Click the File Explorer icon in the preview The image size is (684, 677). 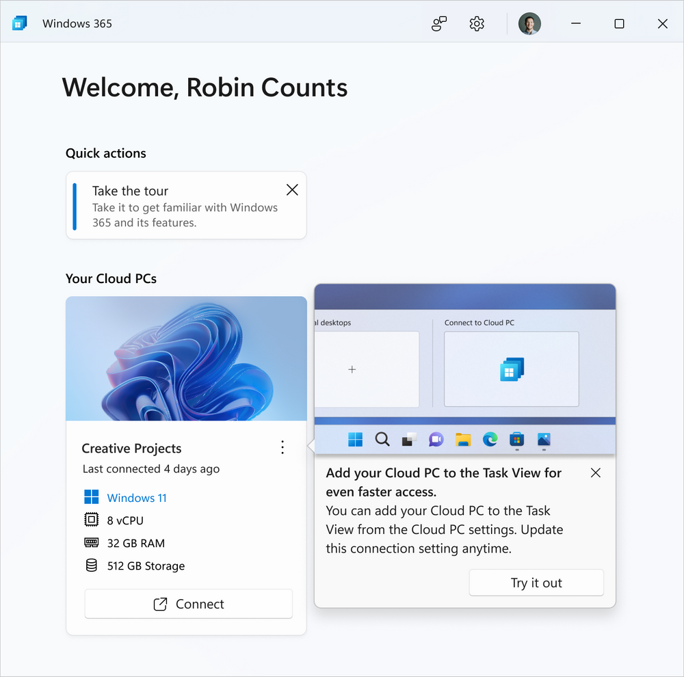[462, 440]
